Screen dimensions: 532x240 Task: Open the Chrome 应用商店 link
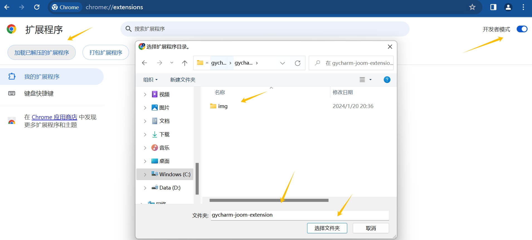coord(54,117)
